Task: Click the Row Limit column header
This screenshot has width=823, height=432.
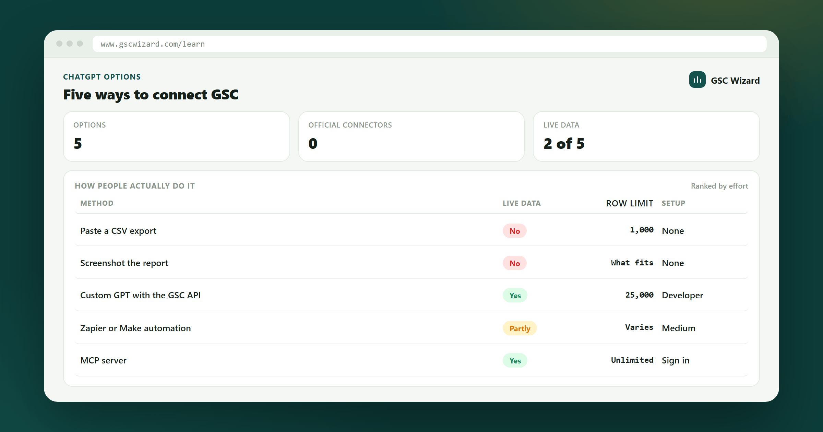Action: coord(630,203)
